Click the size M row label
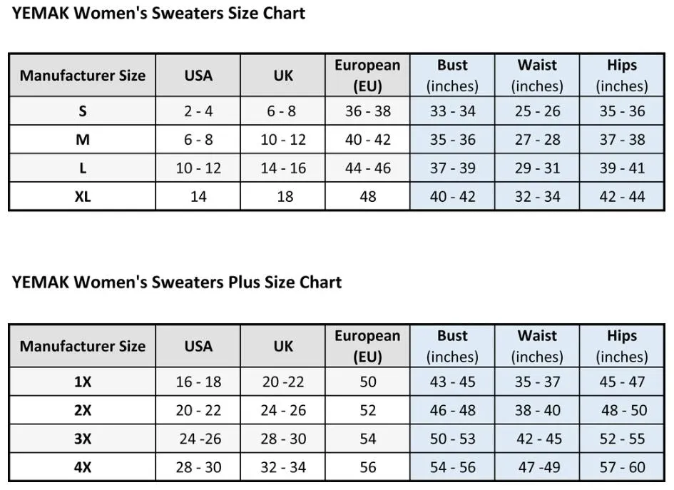Screen dimensions: 674x490 point(83,140)
